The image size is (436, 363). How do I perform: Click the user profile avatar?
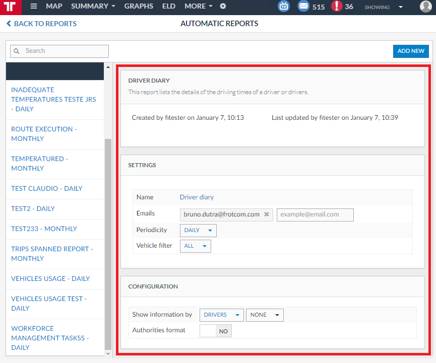(x=425, y=7)
